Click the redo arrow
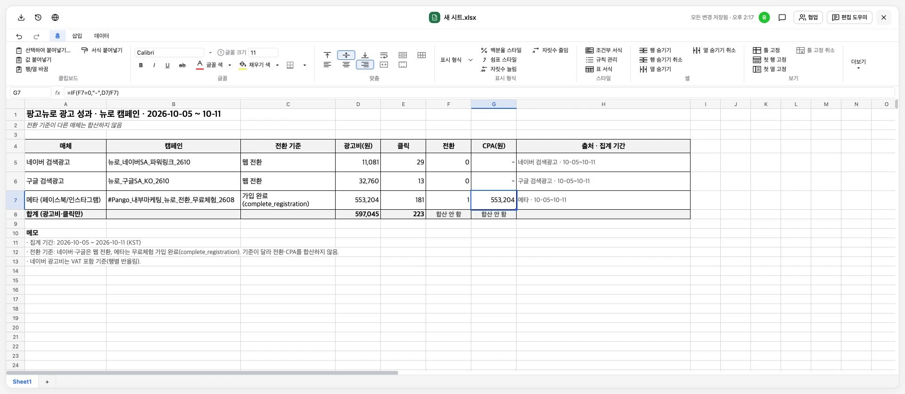 36,36
